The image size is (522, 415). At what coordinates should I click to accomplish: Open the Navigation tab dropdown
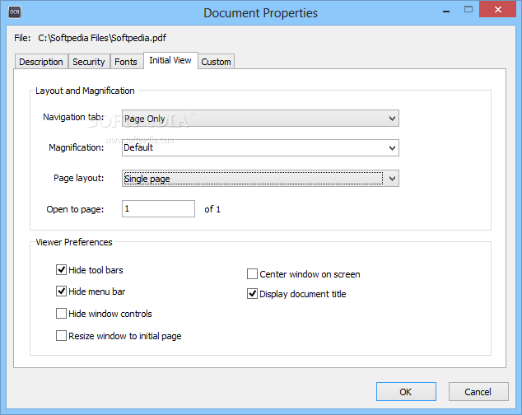pos(260,119)
